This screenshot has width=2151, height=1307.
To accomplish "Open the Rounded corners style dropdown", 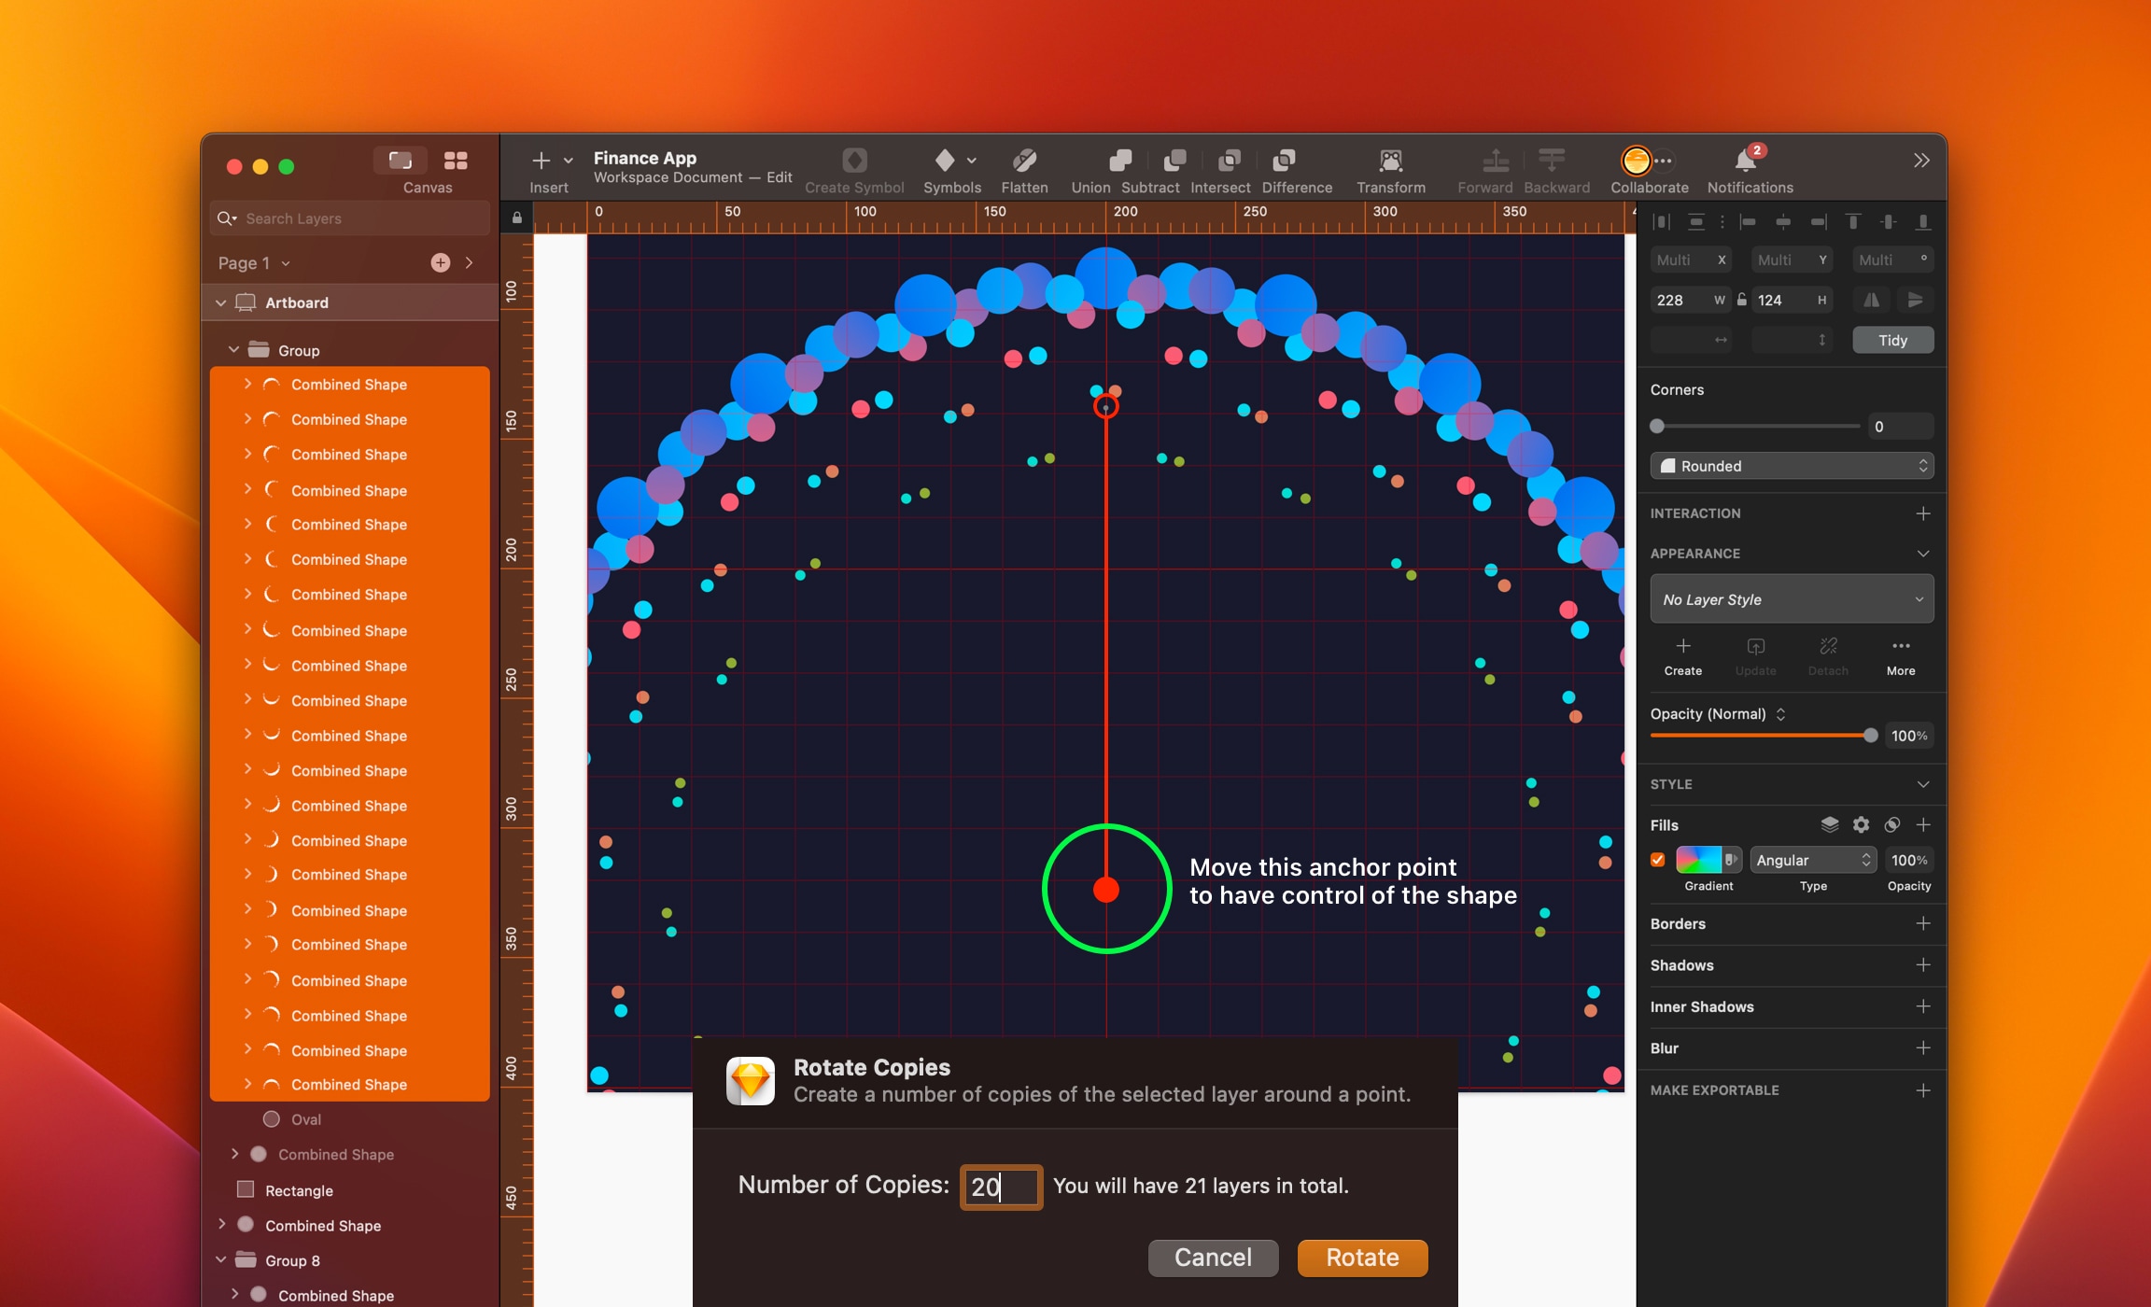I will click(1790, 465).
